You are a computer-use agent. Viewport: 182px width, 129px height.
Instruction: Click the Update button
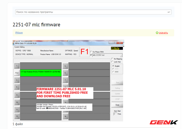tap(117, 93)
